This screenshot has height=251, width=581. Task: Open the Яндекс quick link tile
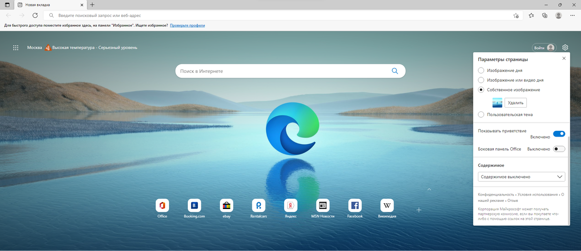pos(290,206)
